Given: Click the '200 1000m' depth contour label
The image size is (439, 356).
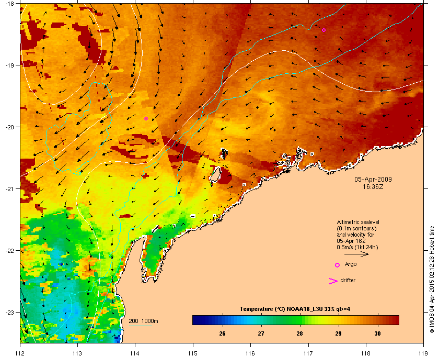Looking at the screenshot, I should [x=143, y=321].
